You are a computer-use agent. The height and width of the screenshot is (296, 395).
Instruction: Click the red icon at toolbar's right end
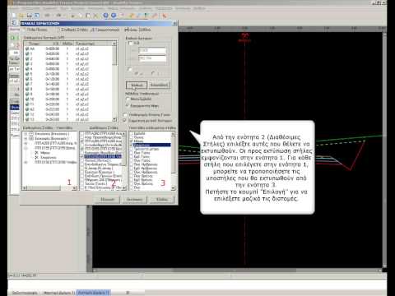165,16
